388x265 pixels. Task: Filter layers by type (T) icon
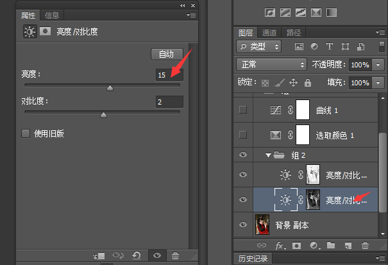click(x=330, y=46)
